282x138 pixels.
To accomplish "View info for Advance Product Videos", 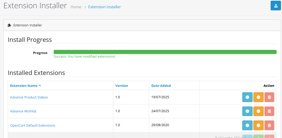I will (x=247, y=97).
